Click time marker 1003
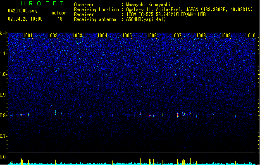 click(77, 35)
